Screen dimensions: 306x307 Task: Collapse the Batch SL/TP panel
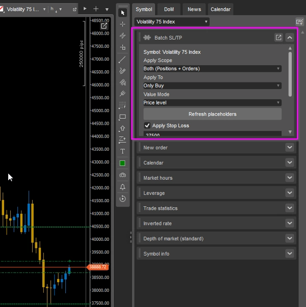[x=290, y=37]
